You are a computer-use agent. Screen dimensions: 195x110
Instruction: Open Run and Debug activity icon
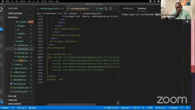tap(1, 37)
